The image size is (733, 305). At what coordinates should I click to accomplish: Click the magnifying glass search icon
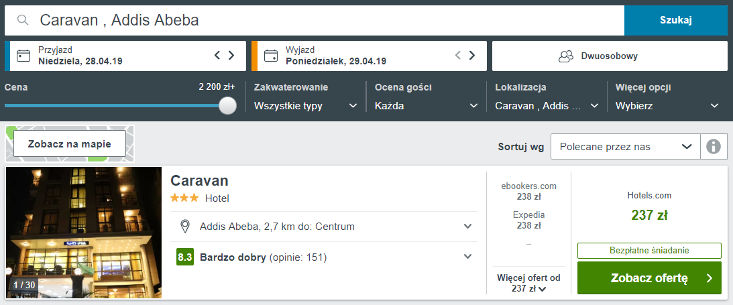point(23,20)
